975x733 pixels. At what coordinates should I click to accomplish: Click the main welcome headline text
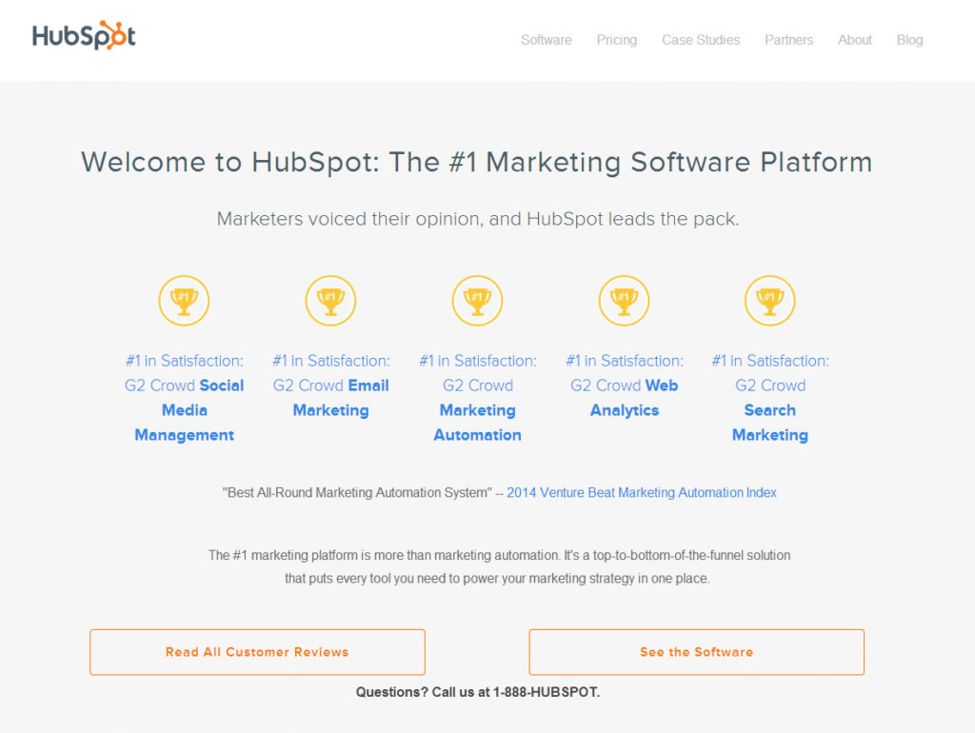[x=477, y=162]
